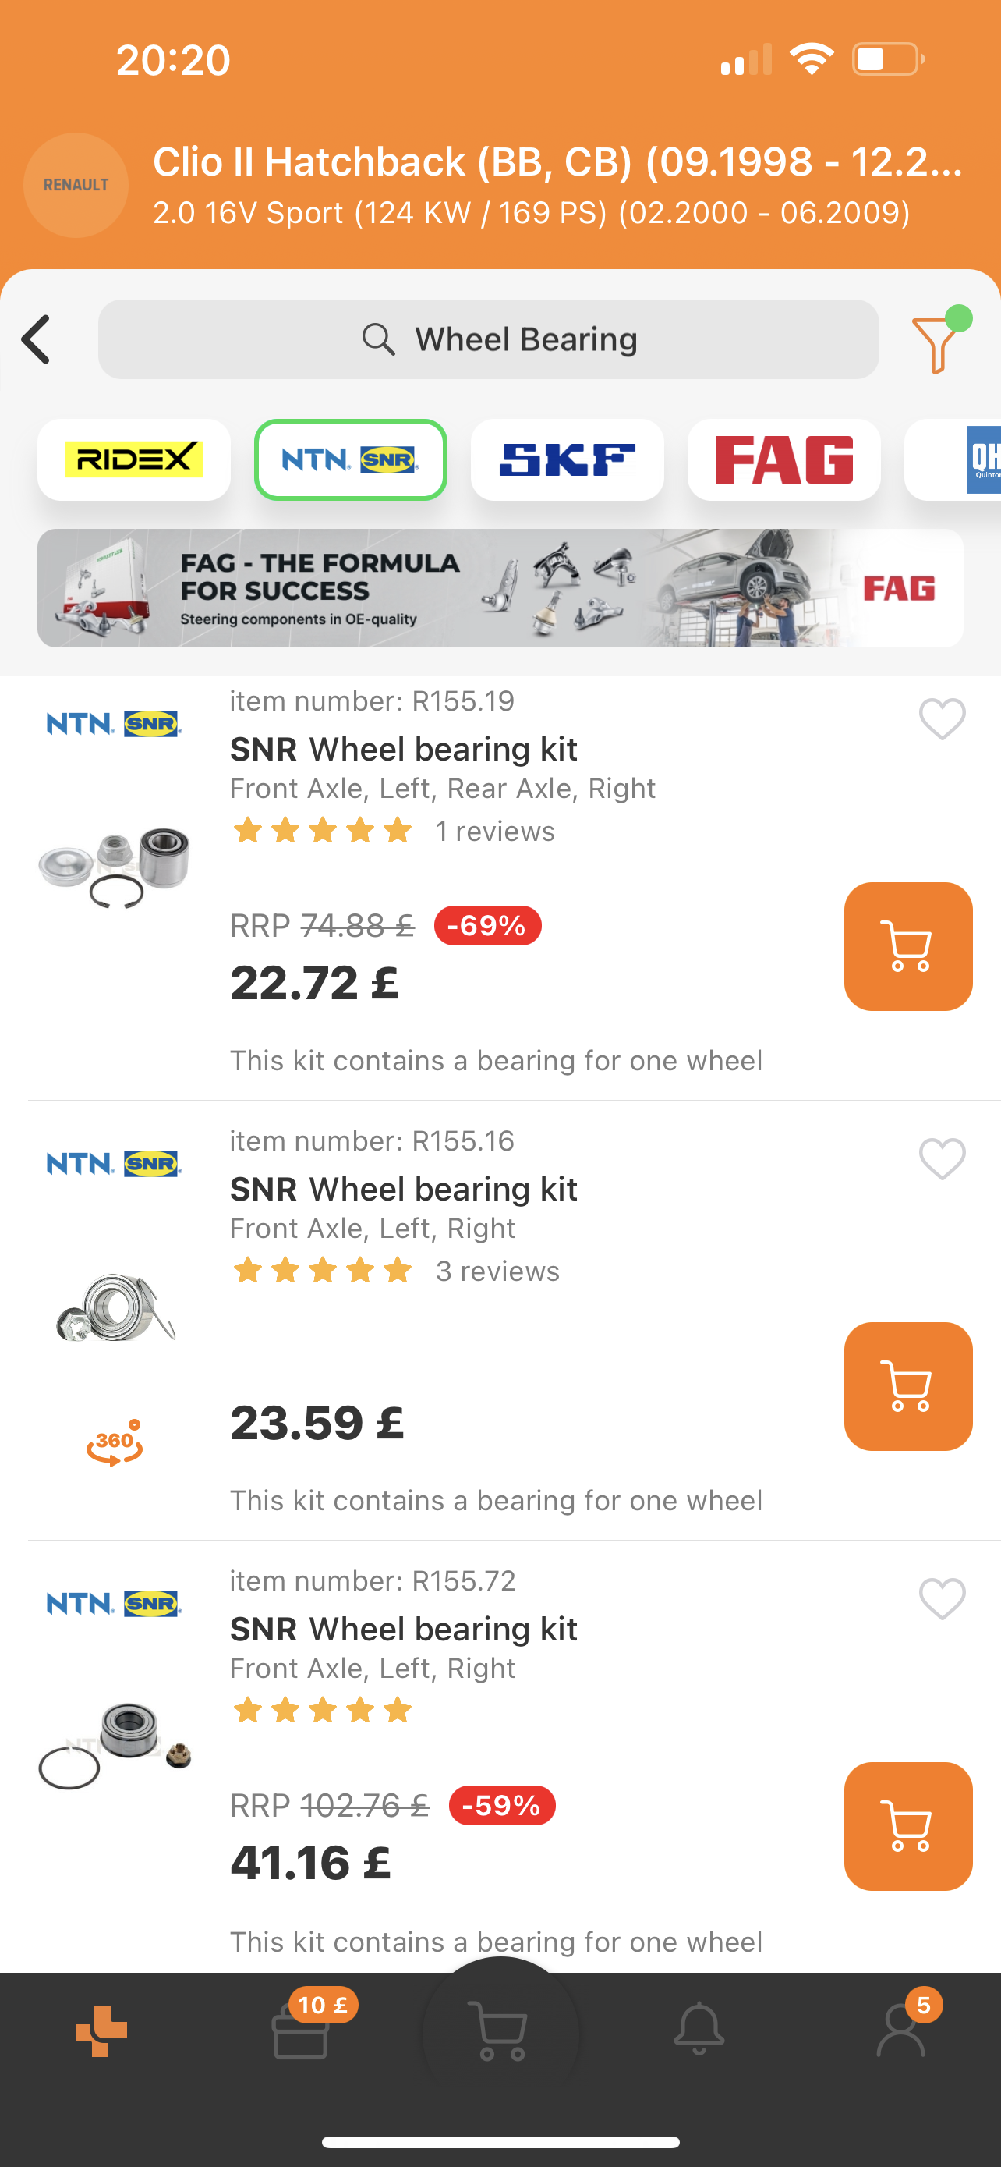The image size is (1001, 2167).
Task: Open the filter funnel icon
Action: [936, 342]
